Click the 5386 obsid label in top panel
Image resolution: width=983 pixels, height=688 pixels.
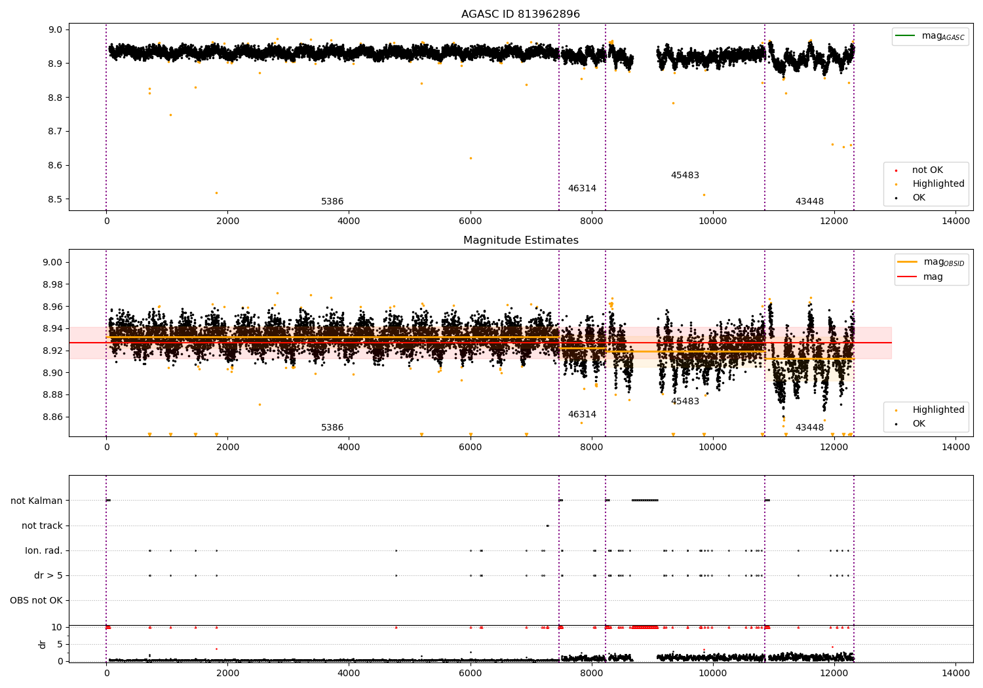332,202
